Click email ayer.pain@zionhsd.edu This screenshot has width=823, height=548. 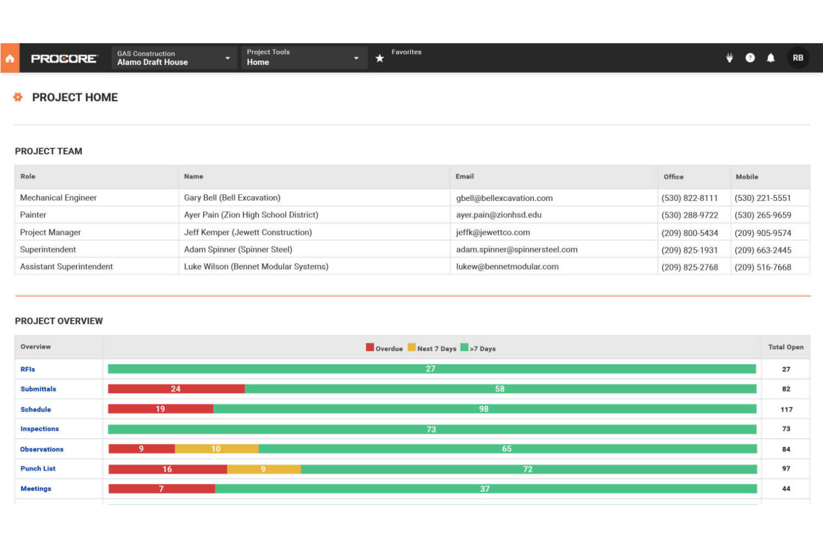[x=499, y=215]
